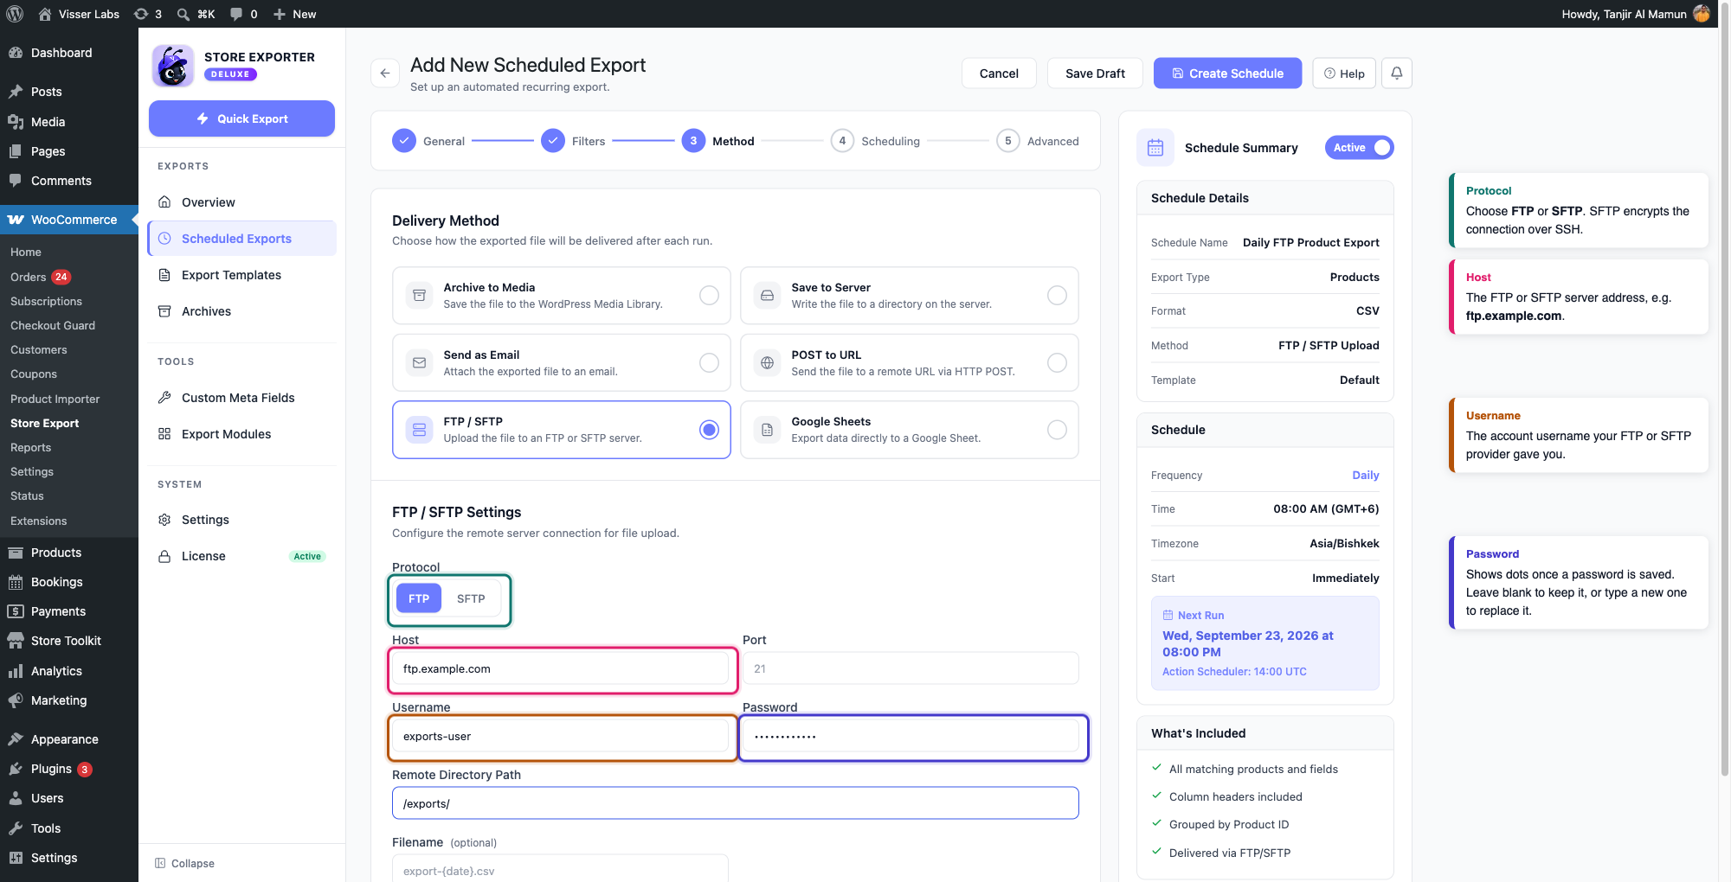Open Export Templates menu item
The height and width of the screenshot is (882, 1731).
coord(242,275)
